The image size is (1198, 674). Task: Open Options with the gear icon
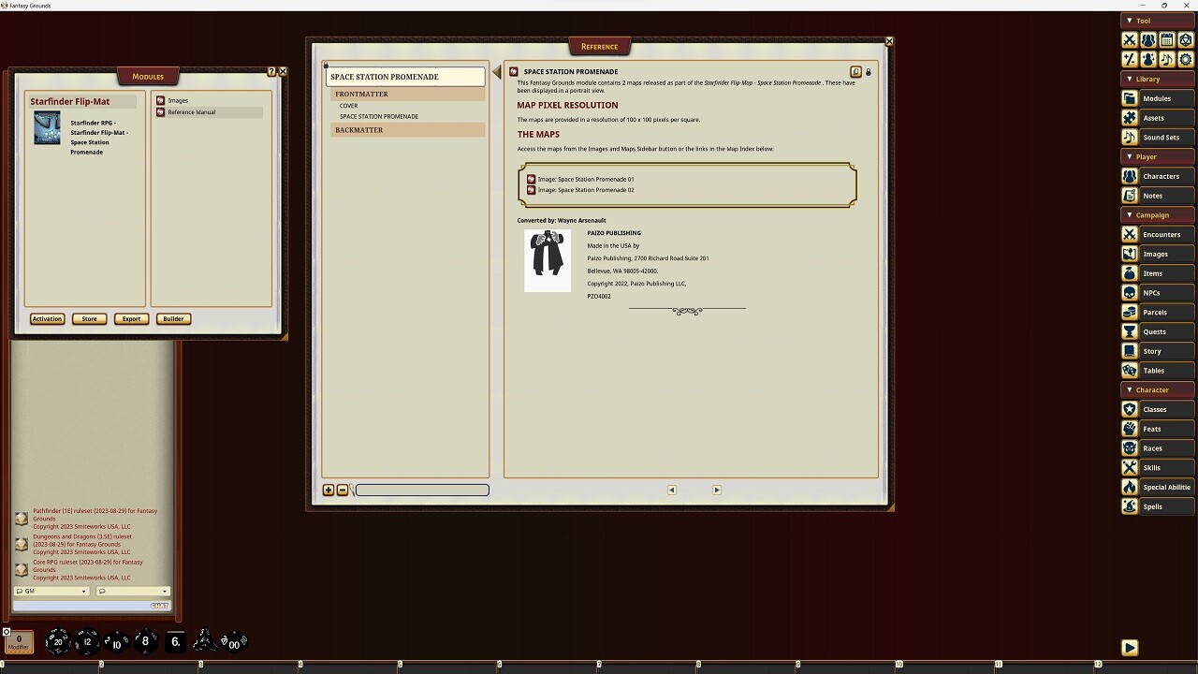(x=1185, y=59)
